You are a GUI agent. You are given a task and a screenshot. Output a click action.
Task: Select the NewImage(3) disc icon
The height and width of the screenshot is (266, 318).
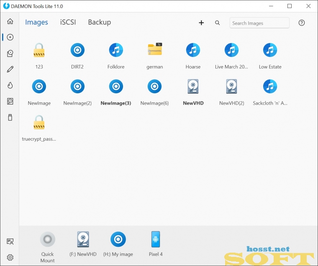point(116,87)
